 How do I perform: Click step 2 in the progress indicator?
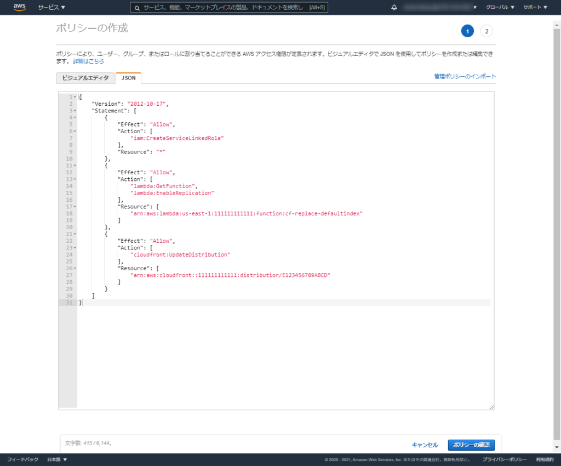click(486, 31)
